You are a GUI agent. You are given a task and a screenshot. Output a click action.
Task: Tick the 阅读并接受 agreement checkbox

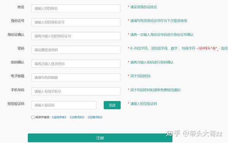coord(33,117)
